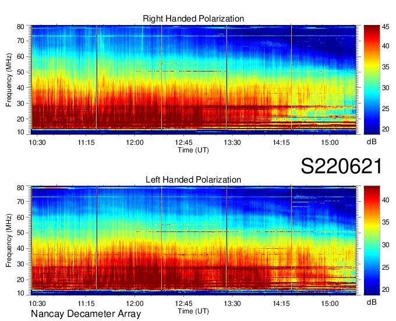Click the 60 MHz tick on the left-handed plot
Screen dimensions: 396x321
coord(20,217)
